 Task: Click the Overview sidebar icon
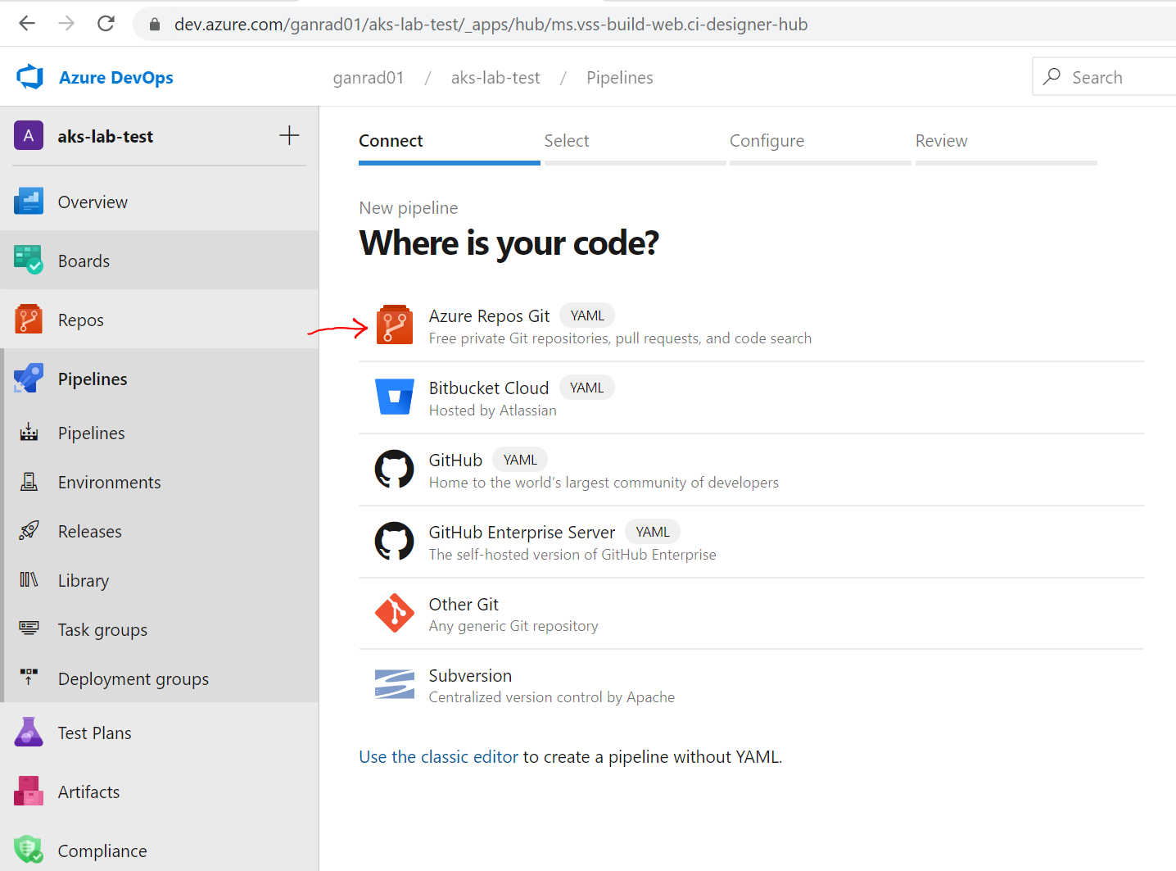pos(29,202)
